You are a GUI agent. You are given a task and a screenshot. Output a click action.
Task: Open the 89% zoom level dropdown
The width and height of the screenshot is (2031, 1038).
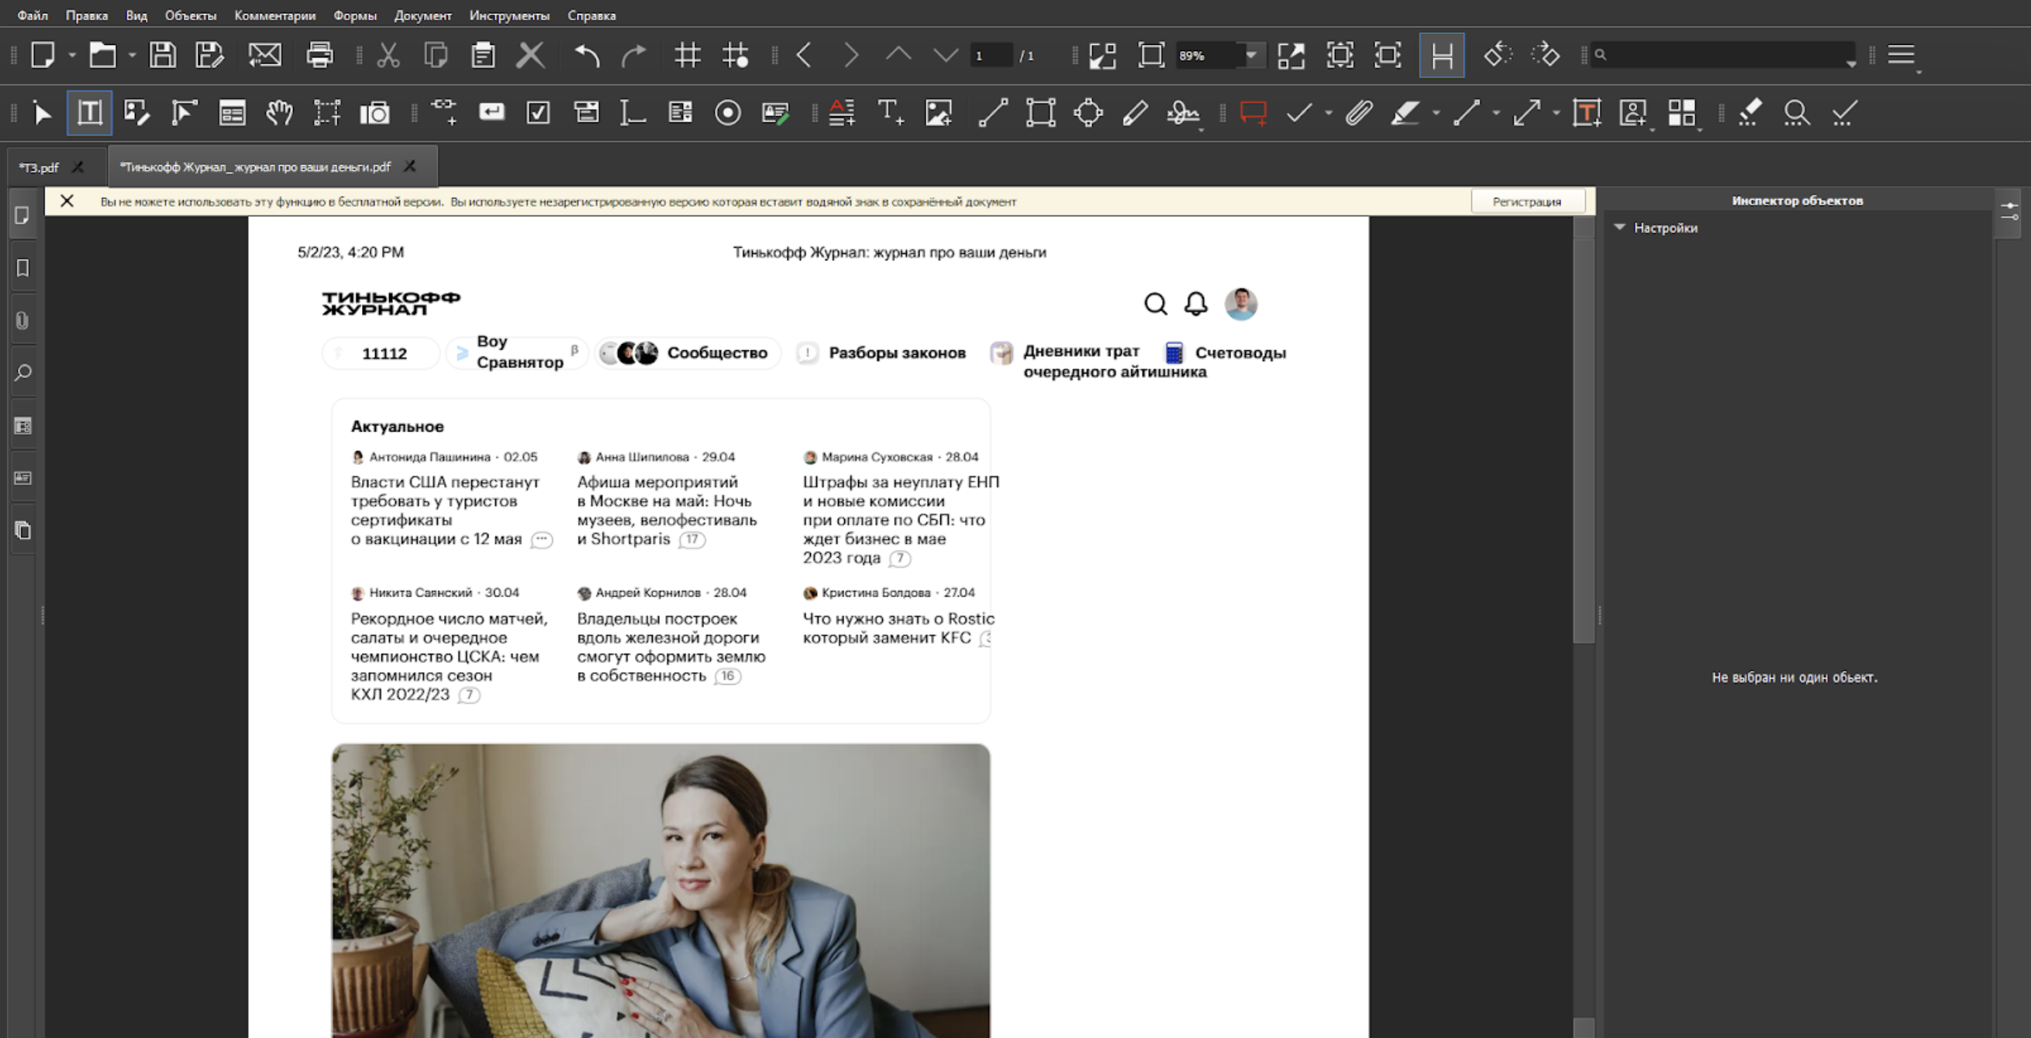click(1251, 55)
